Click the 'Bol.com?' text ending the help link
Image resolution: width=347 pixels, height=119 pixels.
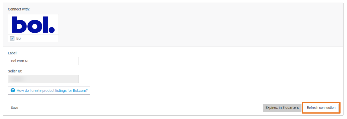click(x=80, y=91)
